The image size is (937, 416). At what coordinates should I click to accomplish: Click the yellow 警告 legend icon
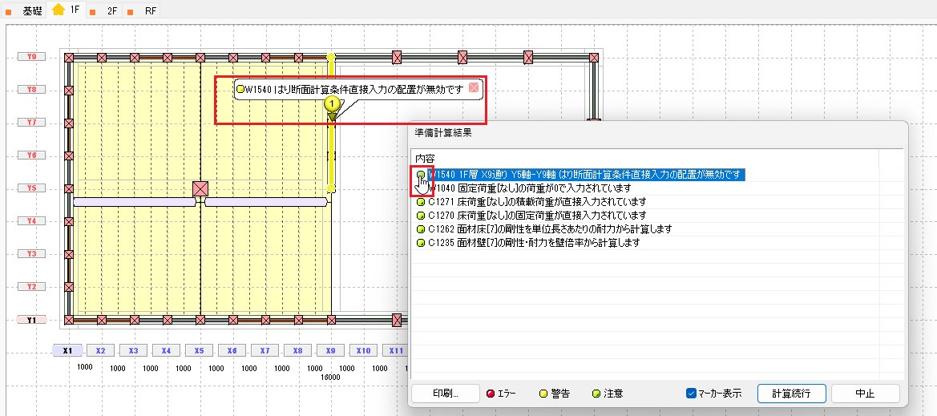(x=543, y=394)
